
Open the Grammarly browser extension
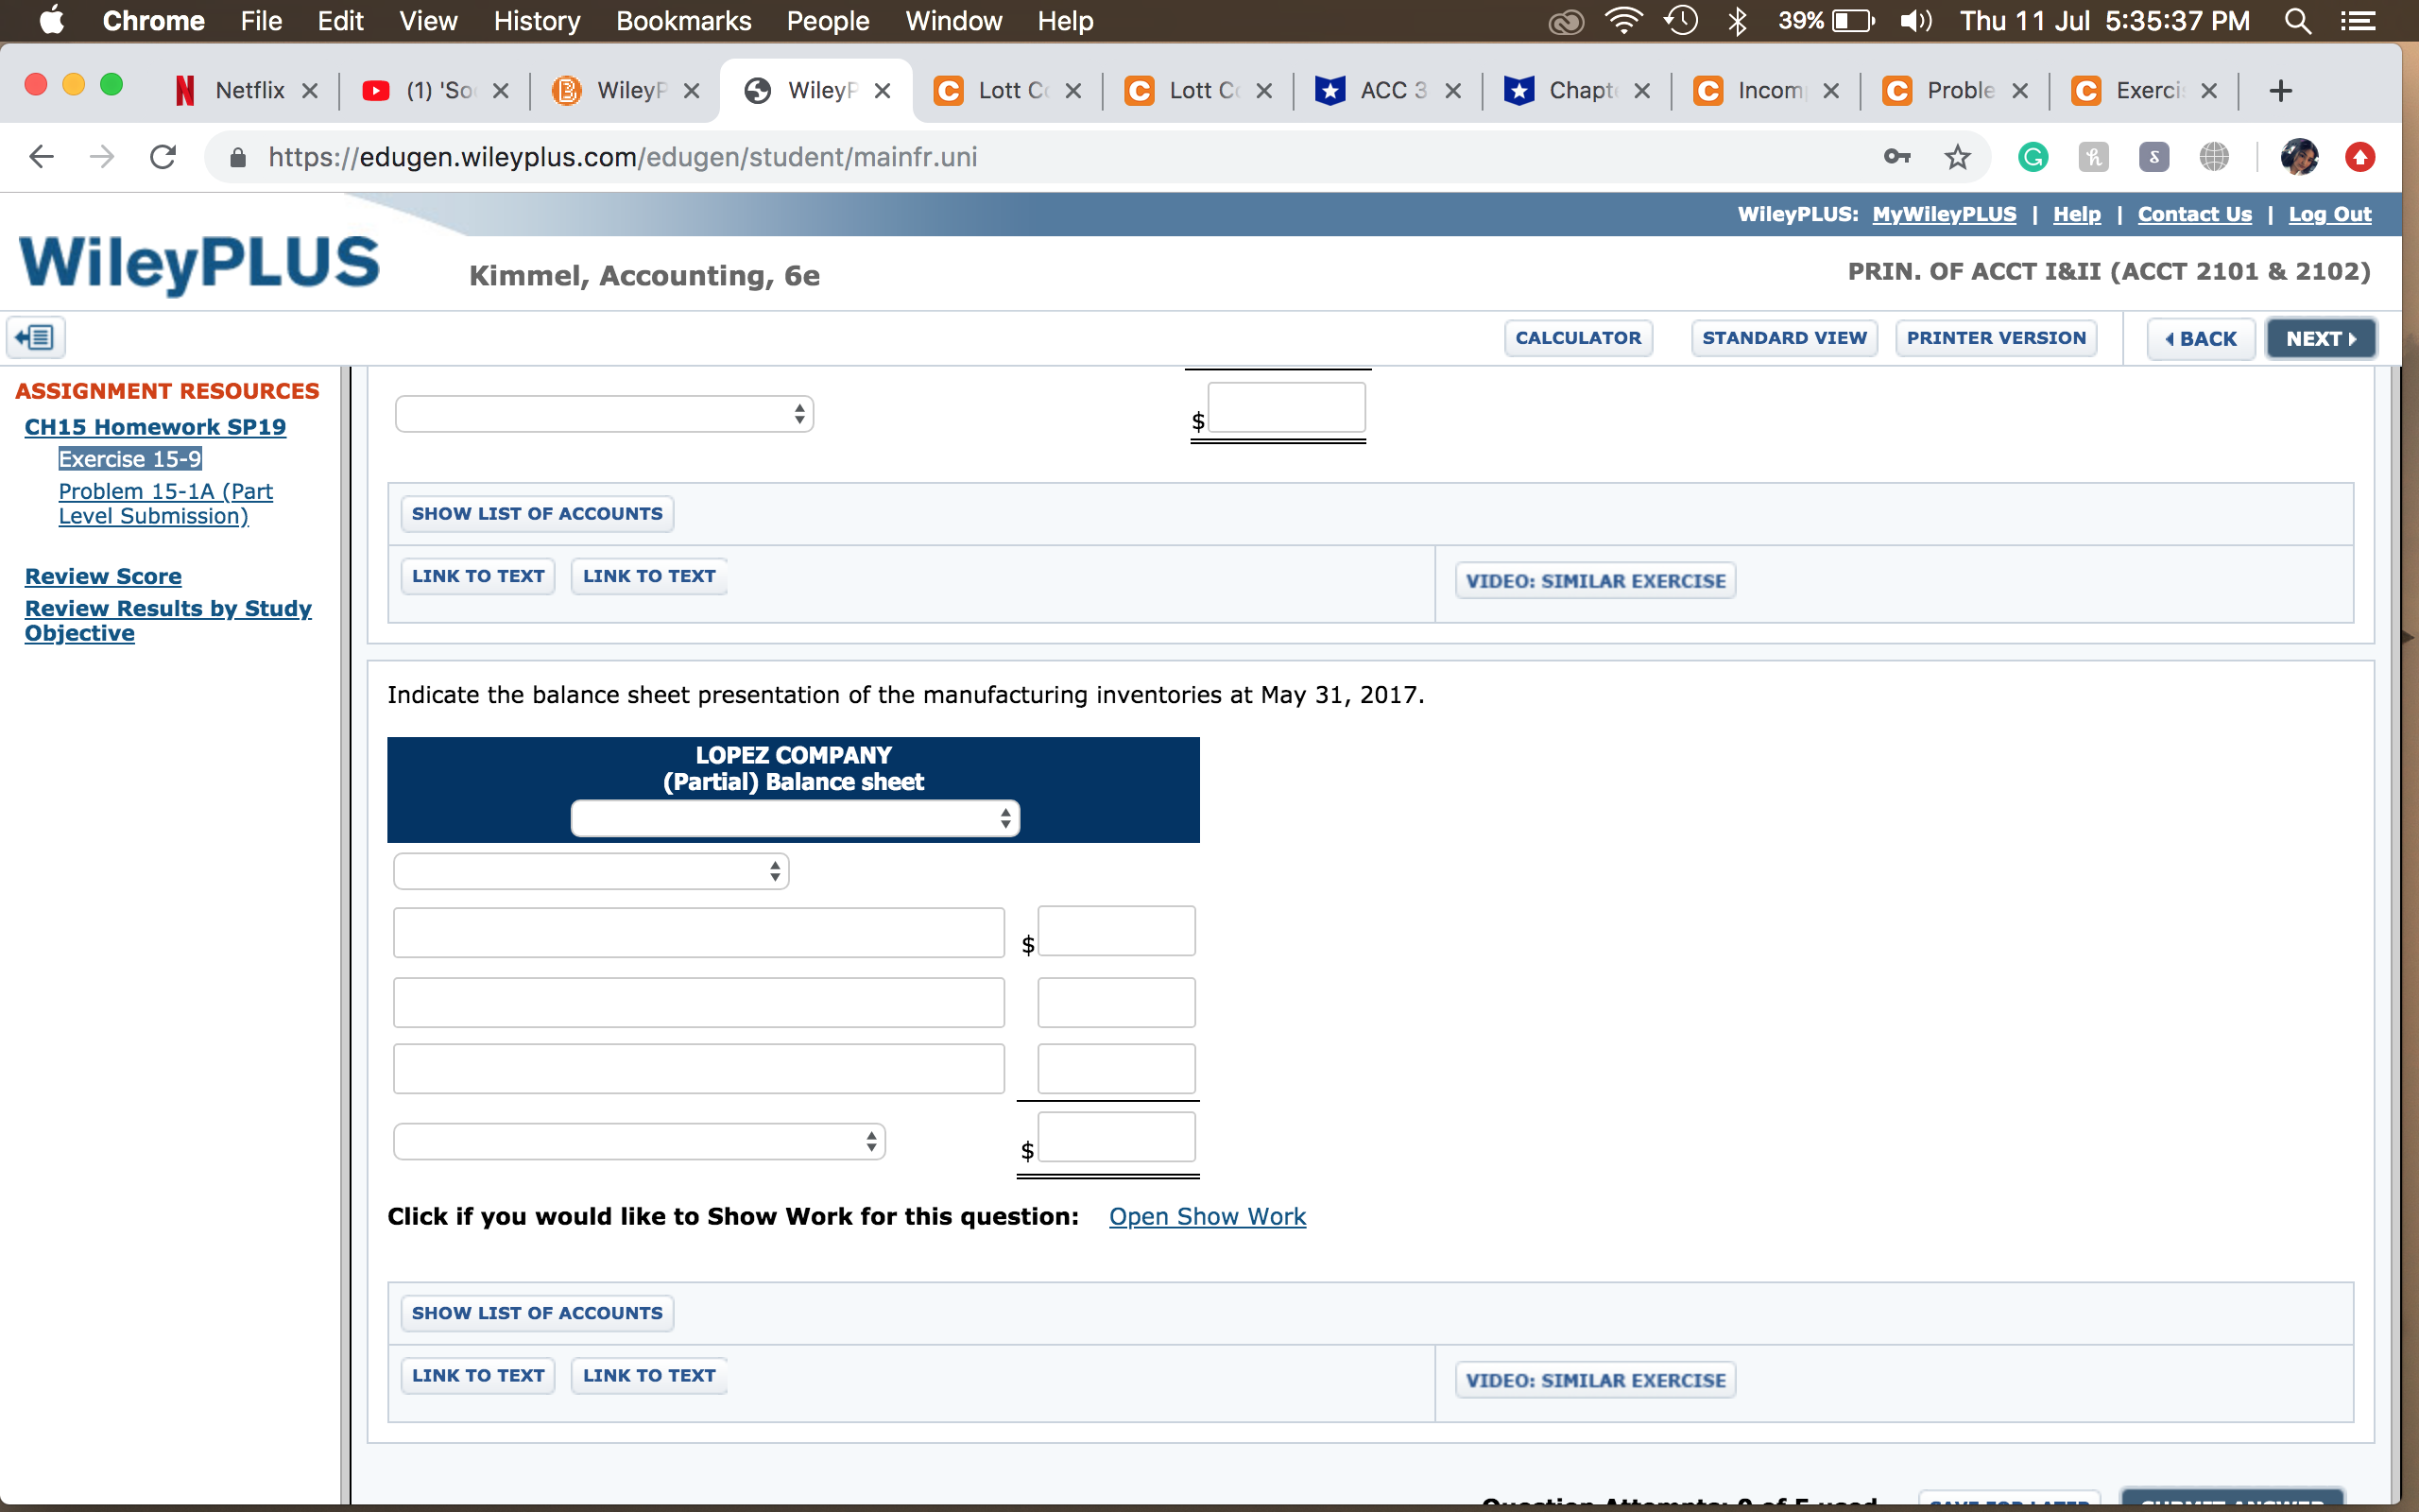click(x=2033, y=156)
